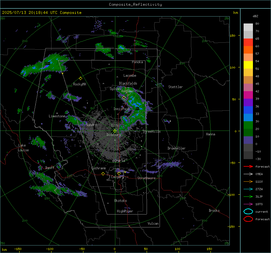The image size is (271, 253).
Task: Click the 2025/07/13 20:18:44 UTC timestamp
Action: pos(42,13)
